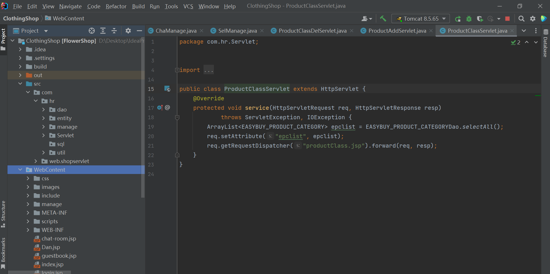The image size is (550, 274).
Task: Open chat-room.jsp file
Action: click(x=59, y=238)
